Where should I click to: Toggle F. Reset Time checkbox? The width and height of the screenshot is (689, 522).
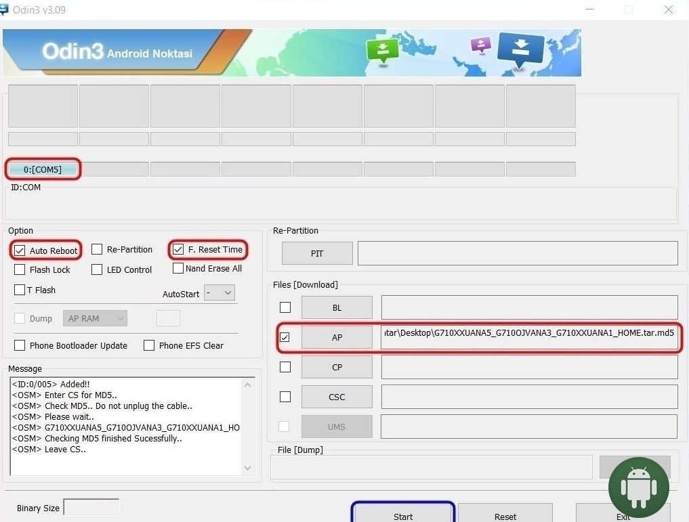[x=178, y=249]
